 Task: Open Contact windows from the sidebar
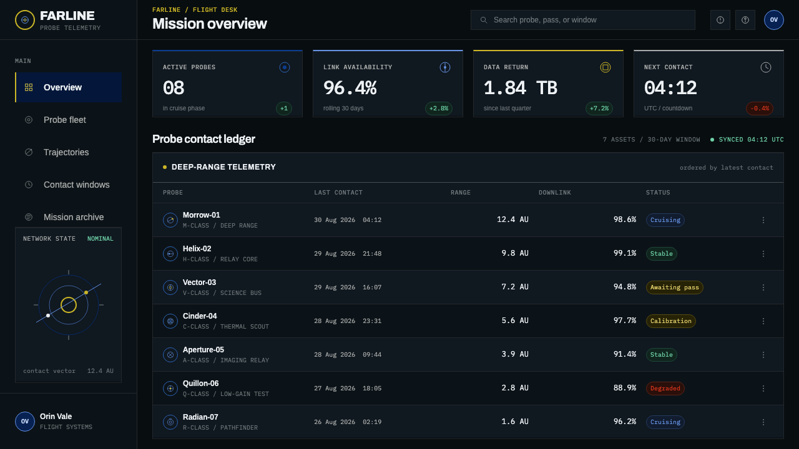[69, 185]
